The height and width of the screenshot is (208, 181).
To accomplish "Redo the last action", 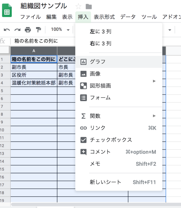I will (x=17, y=30).
